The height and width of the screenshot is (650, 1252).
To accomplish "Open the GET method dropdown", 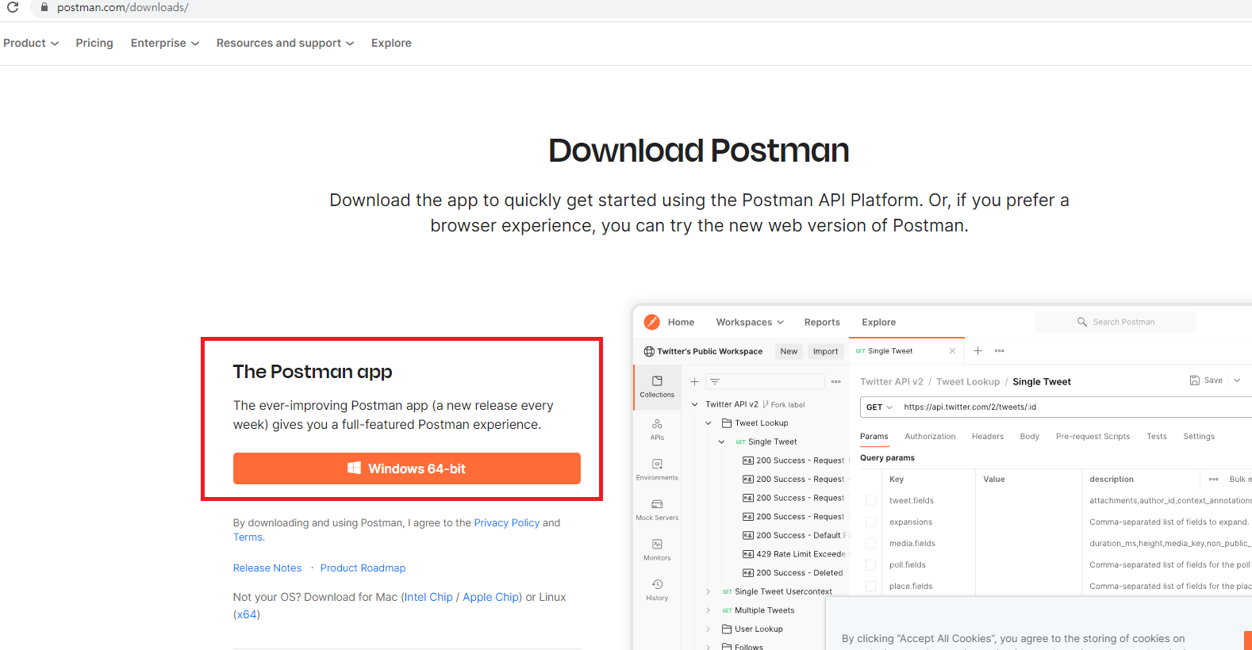I will pyautogui.click(x=880, y=407).
